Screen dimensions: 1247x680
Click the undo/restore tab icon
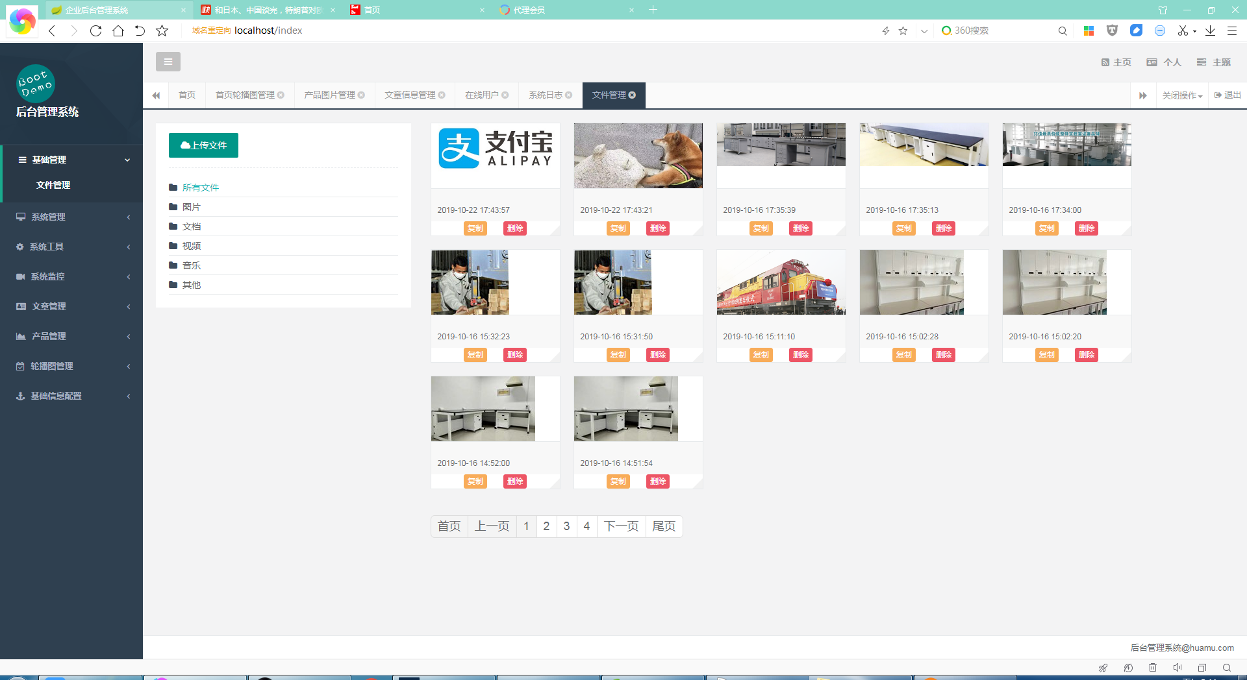140,30
